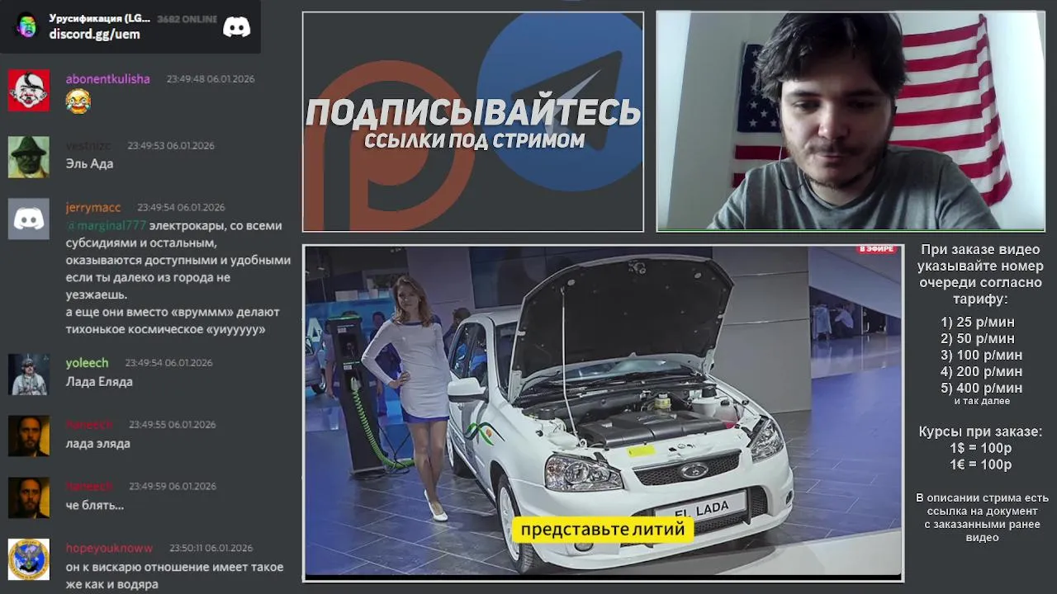Click the 'че блять...' chat message
1057x594 pixels.
click(95, 505)
